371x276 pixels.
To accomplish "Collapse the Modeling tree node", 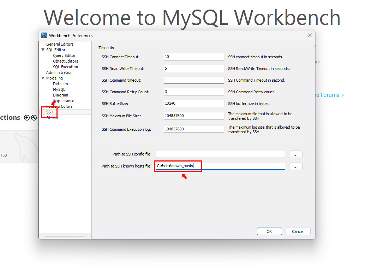I will [x=43, y=78].
